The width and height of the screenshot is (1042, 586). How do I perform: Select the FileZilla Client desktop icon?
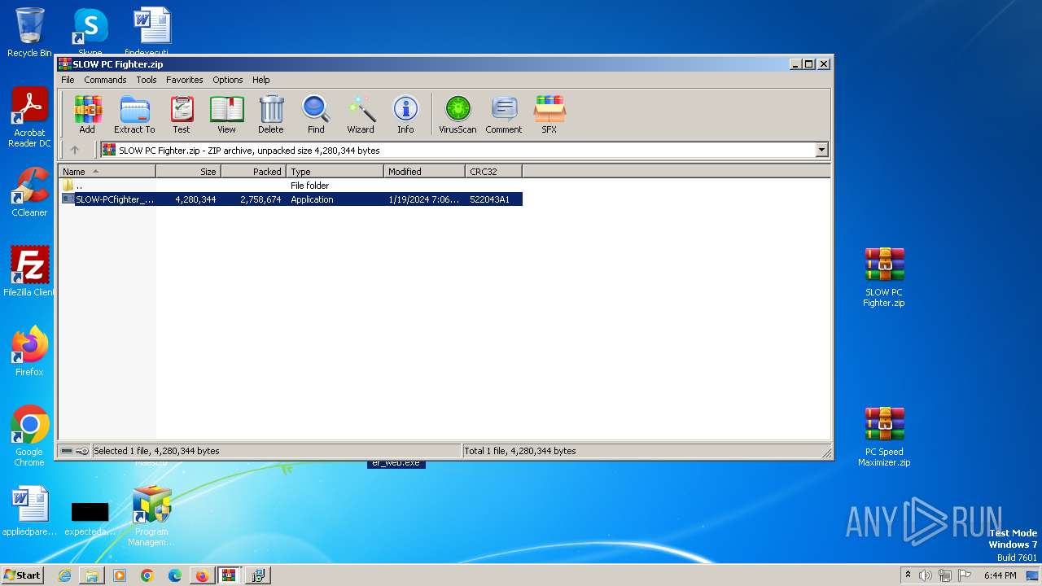[29, 272]
